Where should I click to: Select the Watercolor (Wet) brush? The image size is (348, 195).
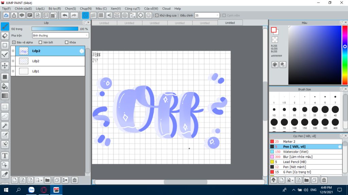coord(306,152)
